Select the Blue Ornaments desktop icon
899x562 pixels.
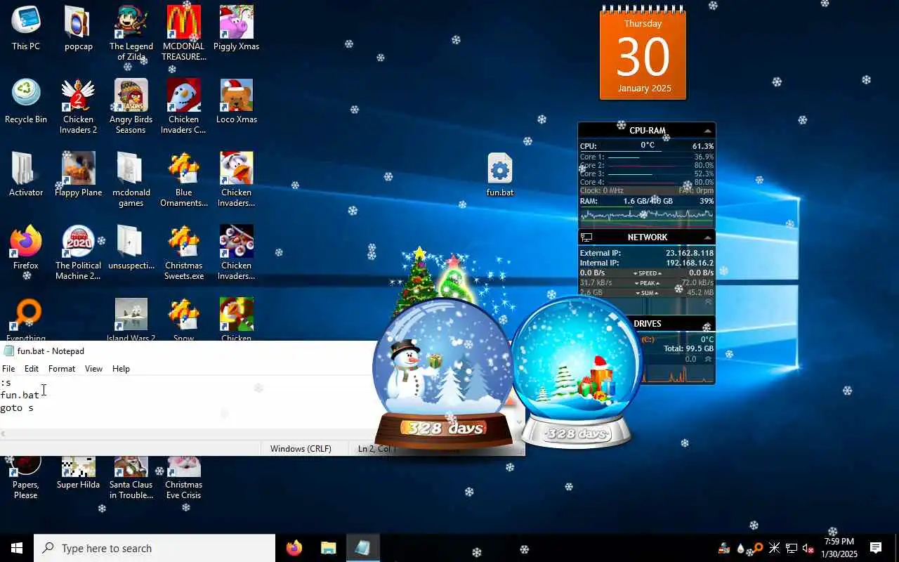183,179
